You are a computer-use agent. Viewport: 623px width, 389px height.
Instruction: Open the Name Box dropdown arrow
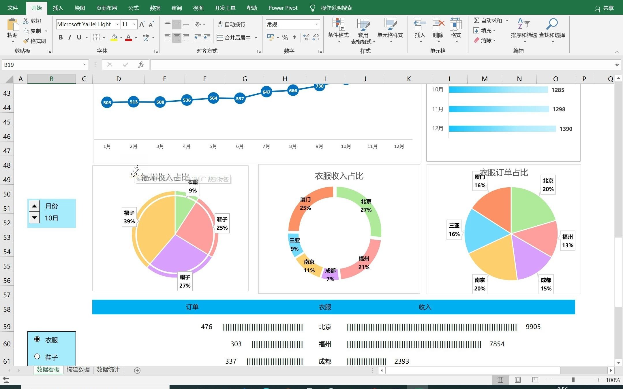tap(85, 65)
